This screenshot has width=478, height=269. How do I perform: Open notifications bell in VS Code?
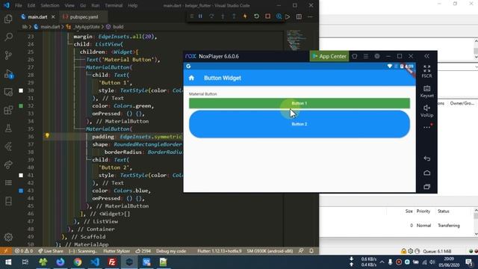pyautogui.click(x=311, y=251)
